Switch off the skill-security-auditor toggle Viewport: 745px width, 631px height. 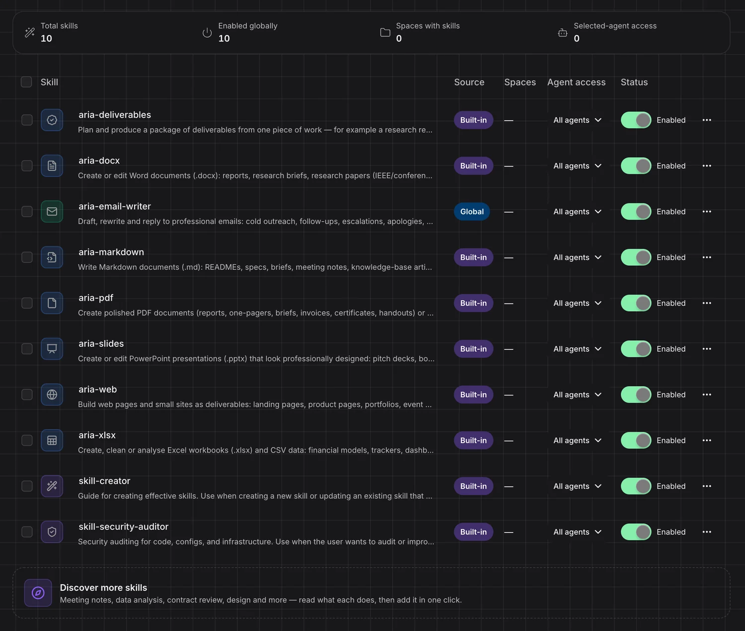coord(636,532)
